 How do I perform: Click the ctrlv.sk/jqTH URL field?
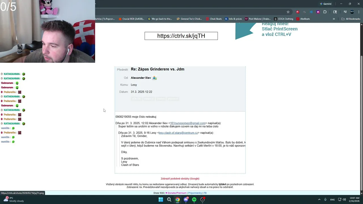coord(181,36)
